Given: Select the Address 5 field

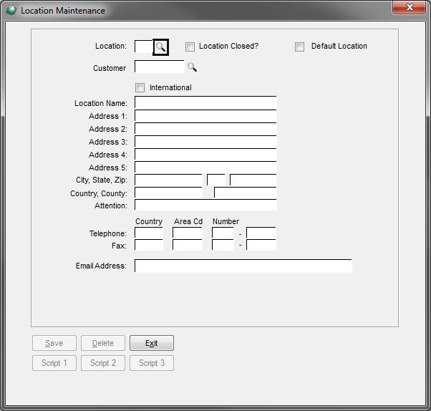Looking at the screenshot, I should pos(205,167).
